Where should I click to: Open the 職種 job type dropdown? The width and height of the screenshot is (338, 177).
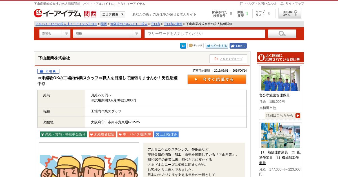pyautogui.click(x=107, y=34)
